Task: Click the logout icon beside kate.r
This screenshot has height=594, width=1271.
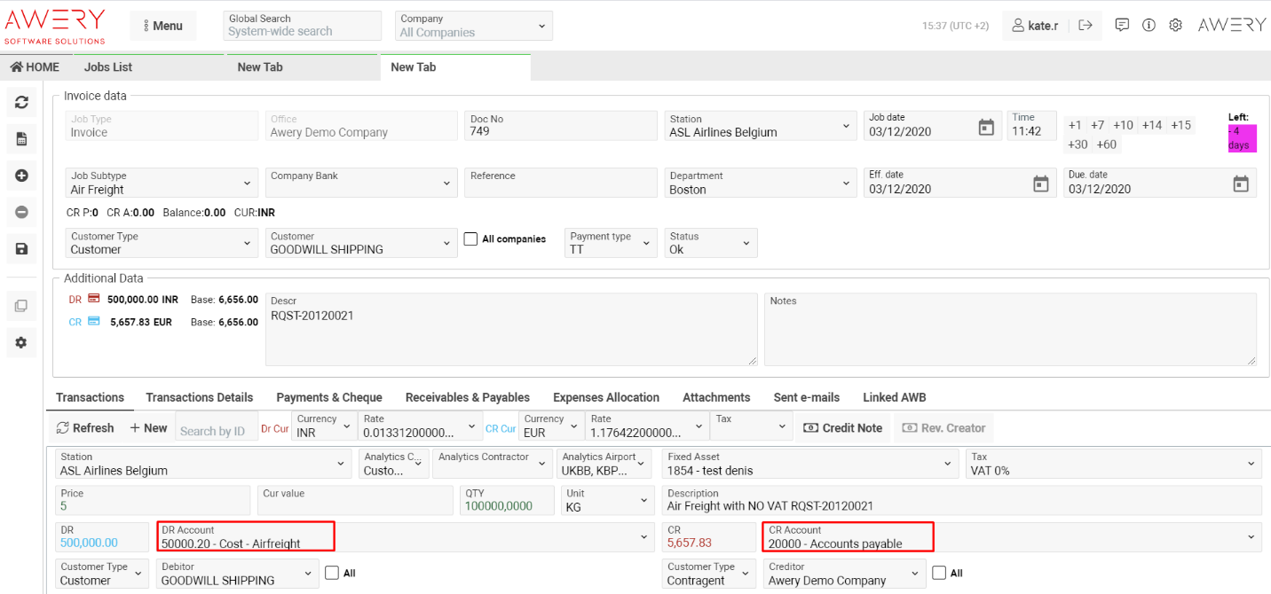Action: [1085, 26]
